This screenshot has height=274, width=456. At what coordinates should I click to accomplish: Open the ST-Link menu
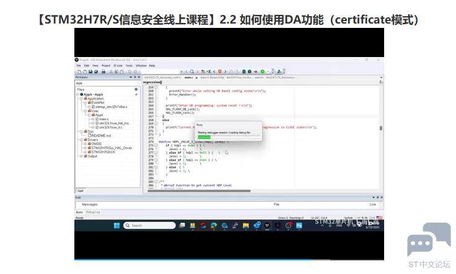(x=118, y=66)
